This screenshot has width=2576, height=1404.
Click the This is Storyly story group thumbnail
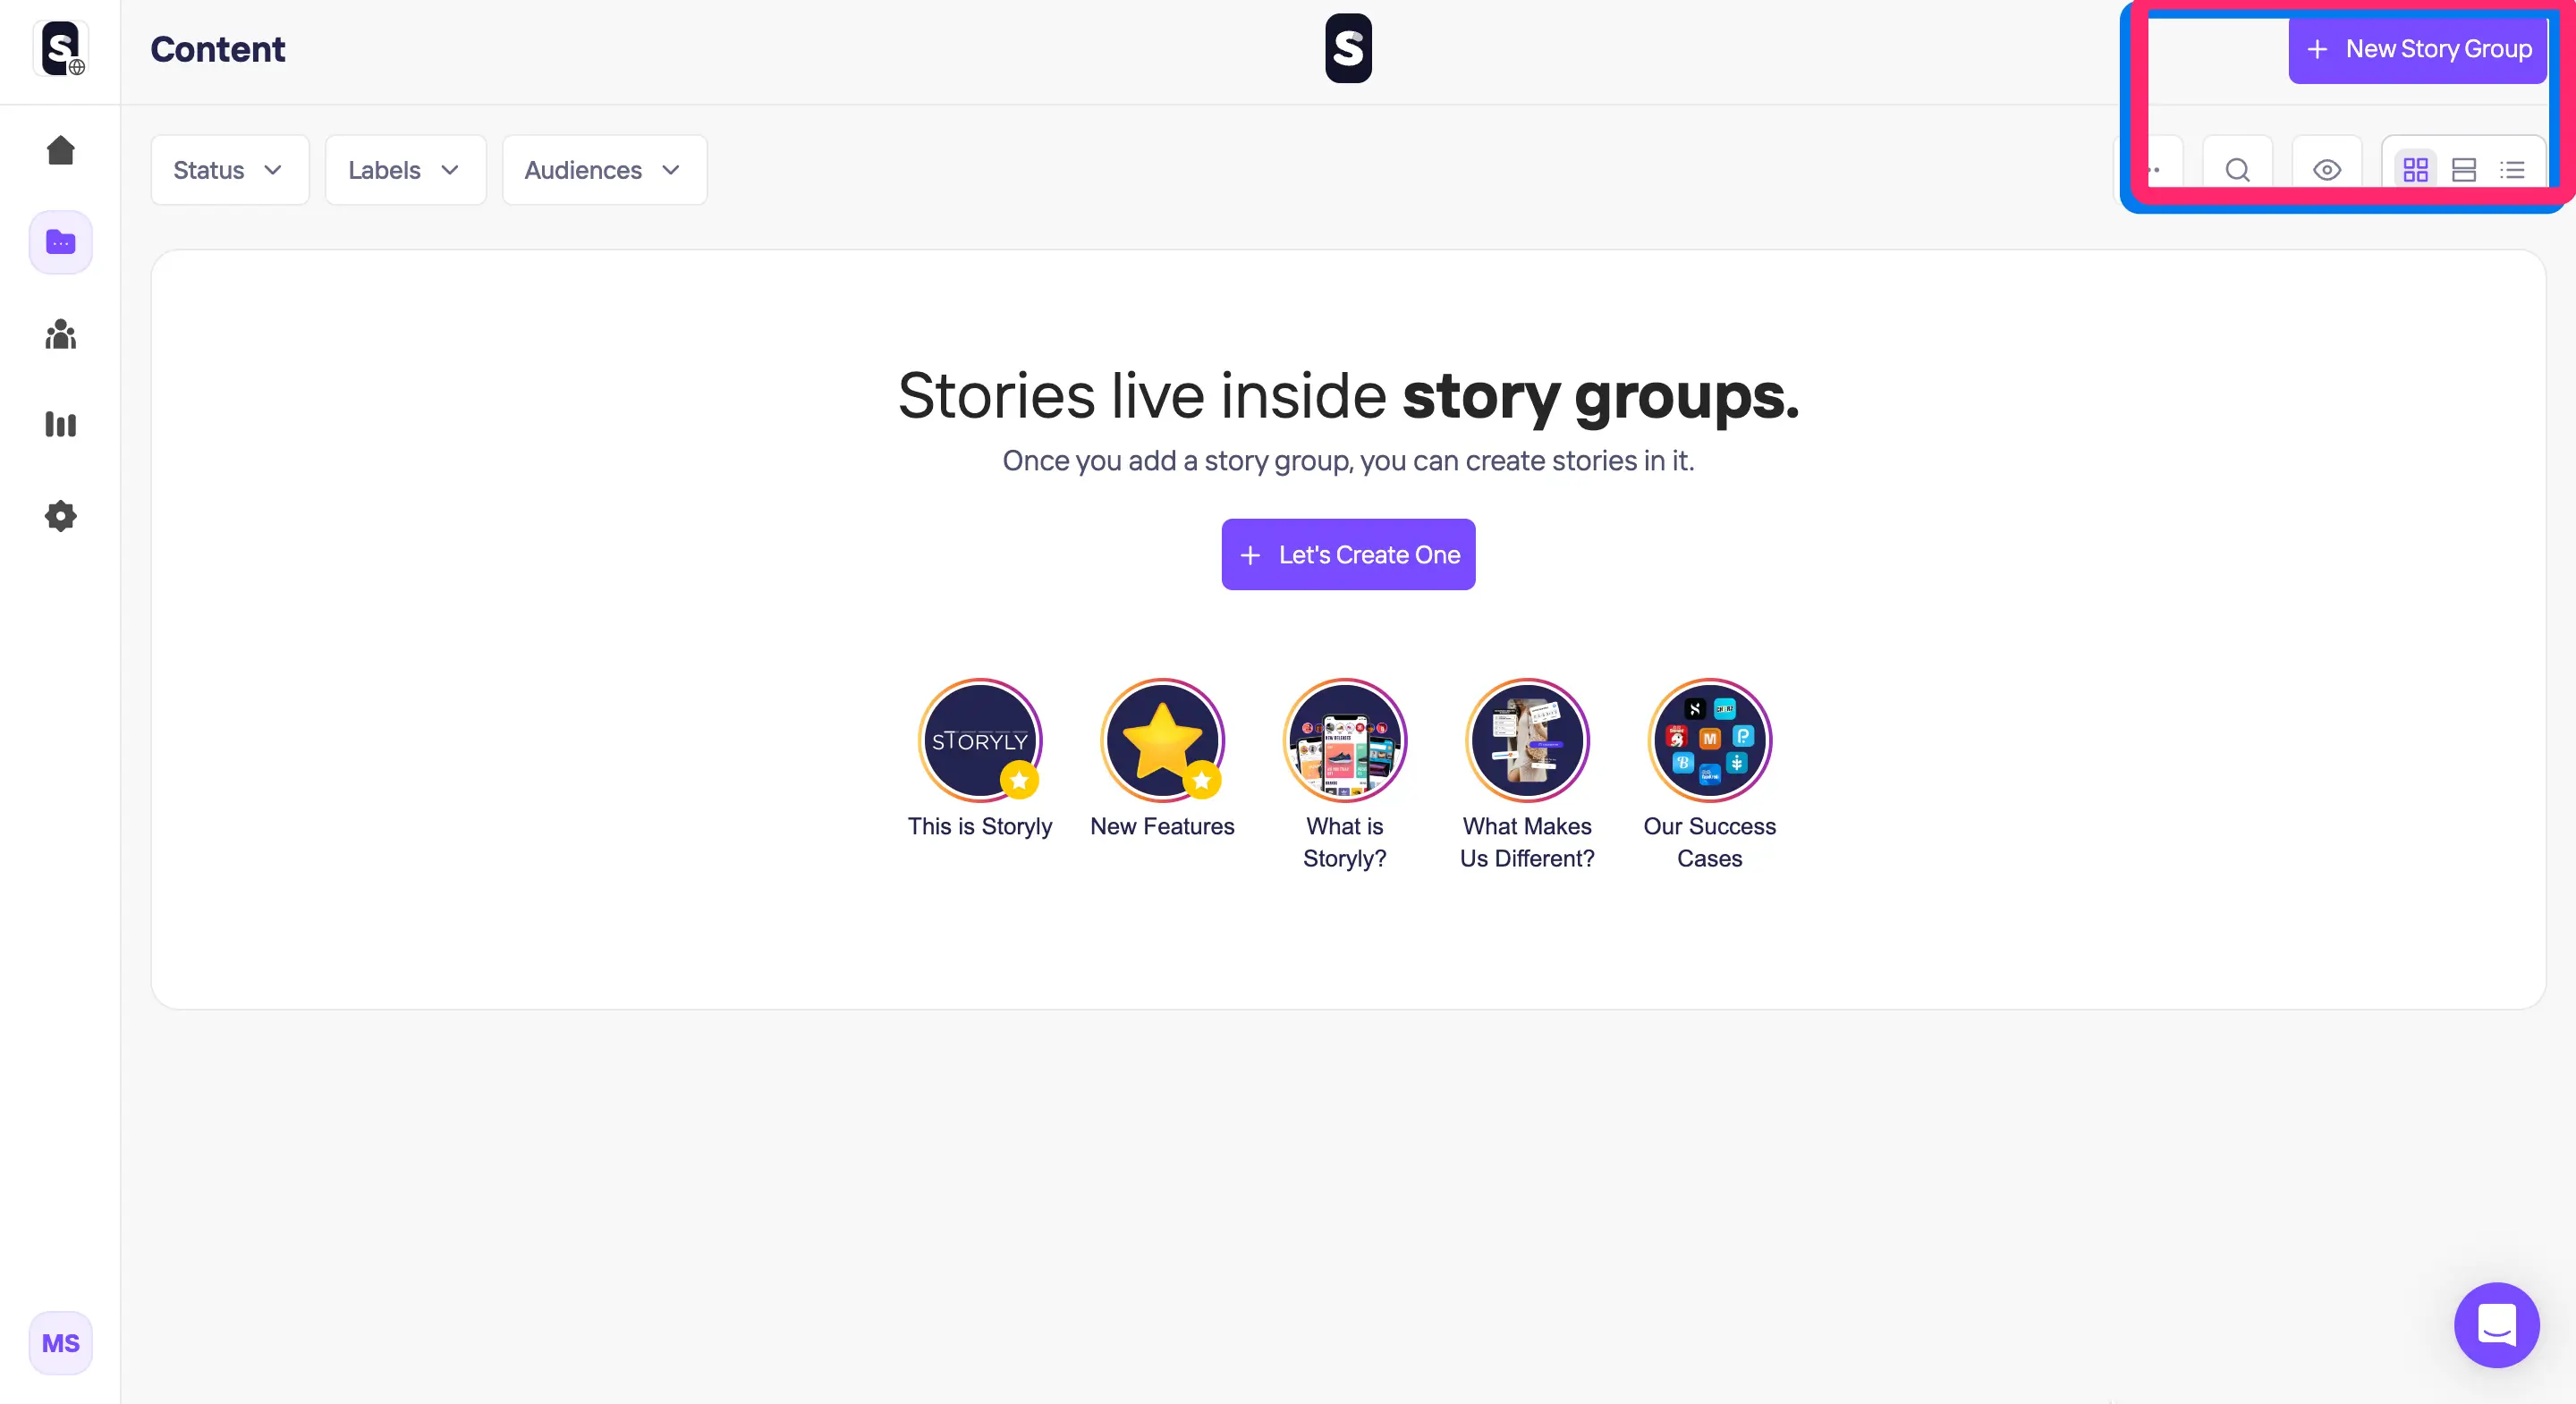point(980,739)
